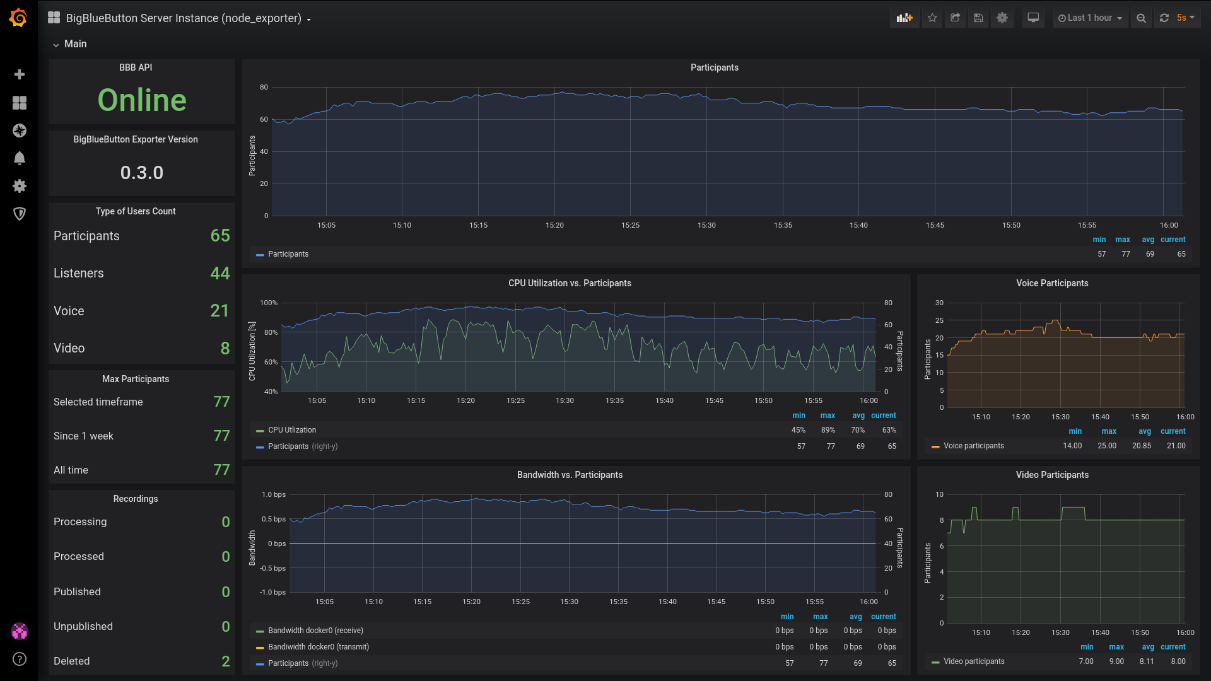The height and width of the screenshot is (681, 1211).
Task: Open the Voice Participants panel title menu
Action: [x=1052, y=283]
